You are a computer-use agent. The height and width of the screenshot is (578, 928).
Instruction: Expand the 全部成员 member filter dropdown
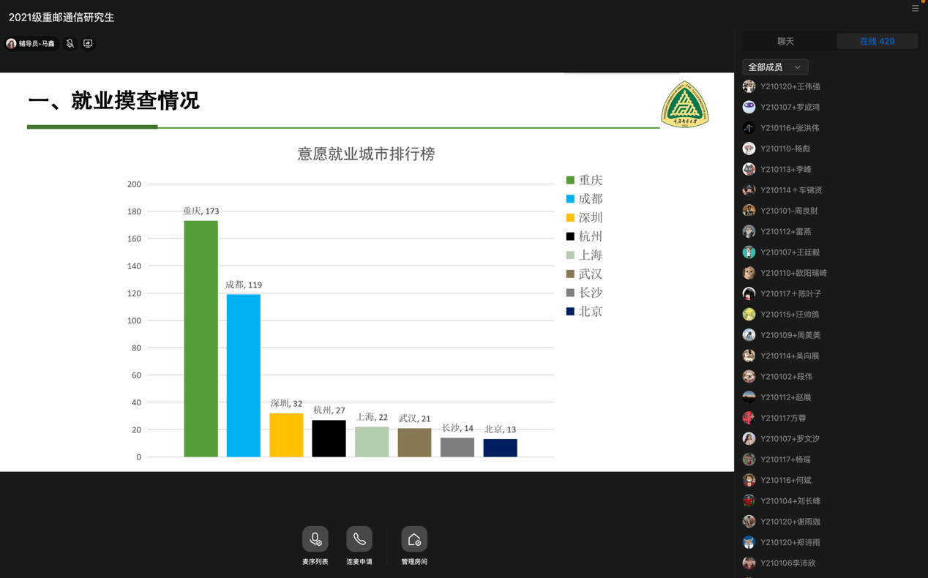click(x=775, y=67)
